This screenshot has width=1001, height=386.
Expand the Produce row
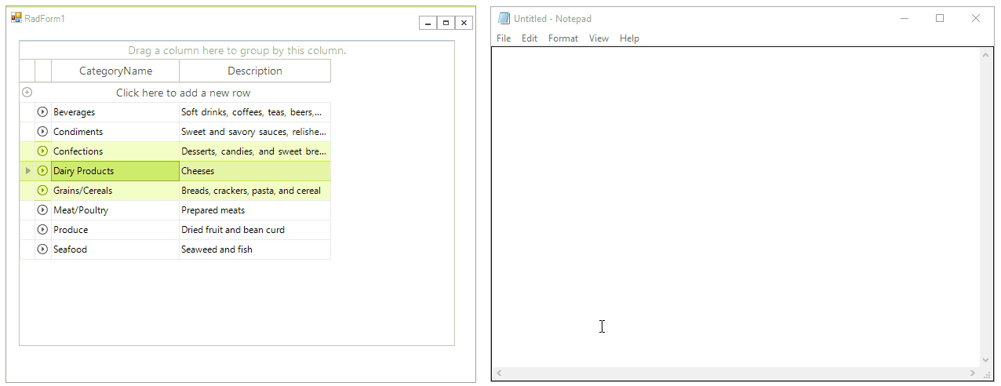click(43, 230)
